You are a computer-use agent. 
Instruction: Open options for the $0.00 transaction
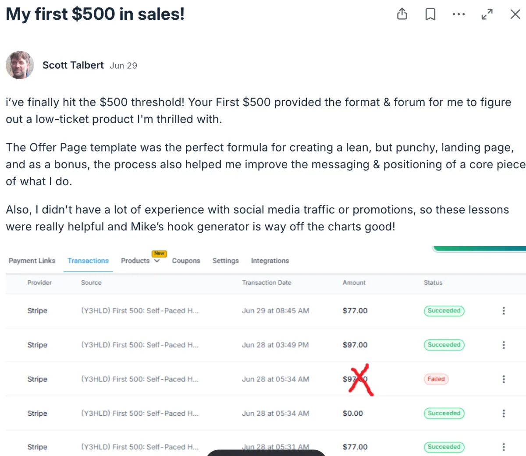click(x=504, y=413)
